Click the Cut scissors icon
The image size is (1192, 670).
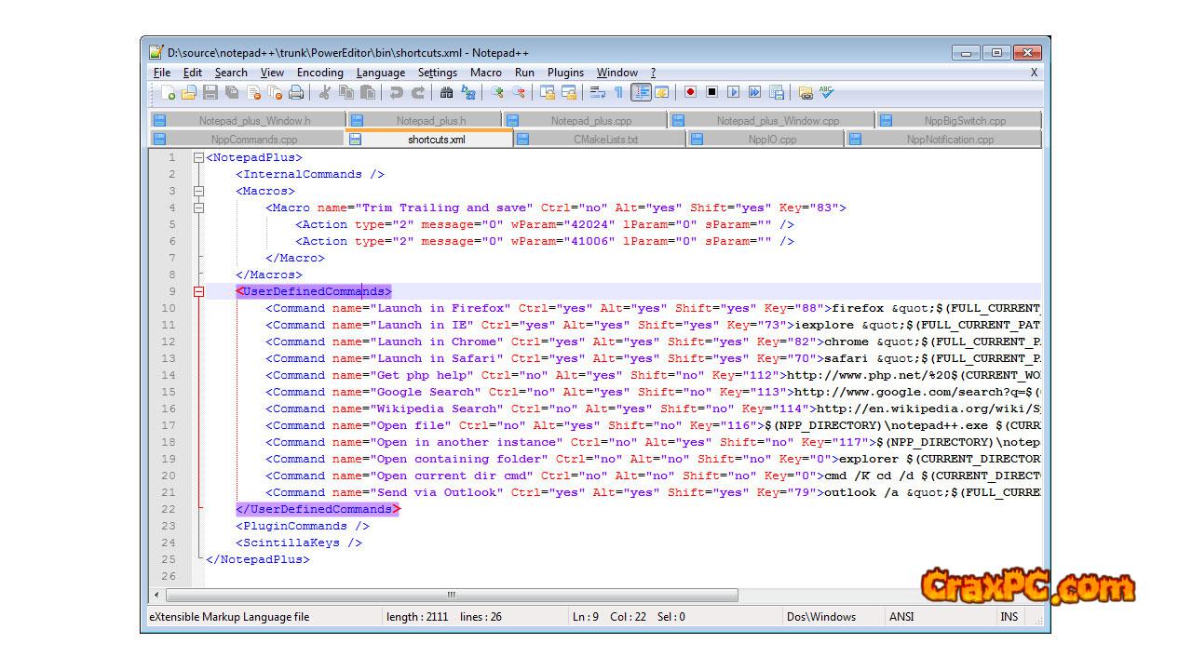(x=325, y=92)
